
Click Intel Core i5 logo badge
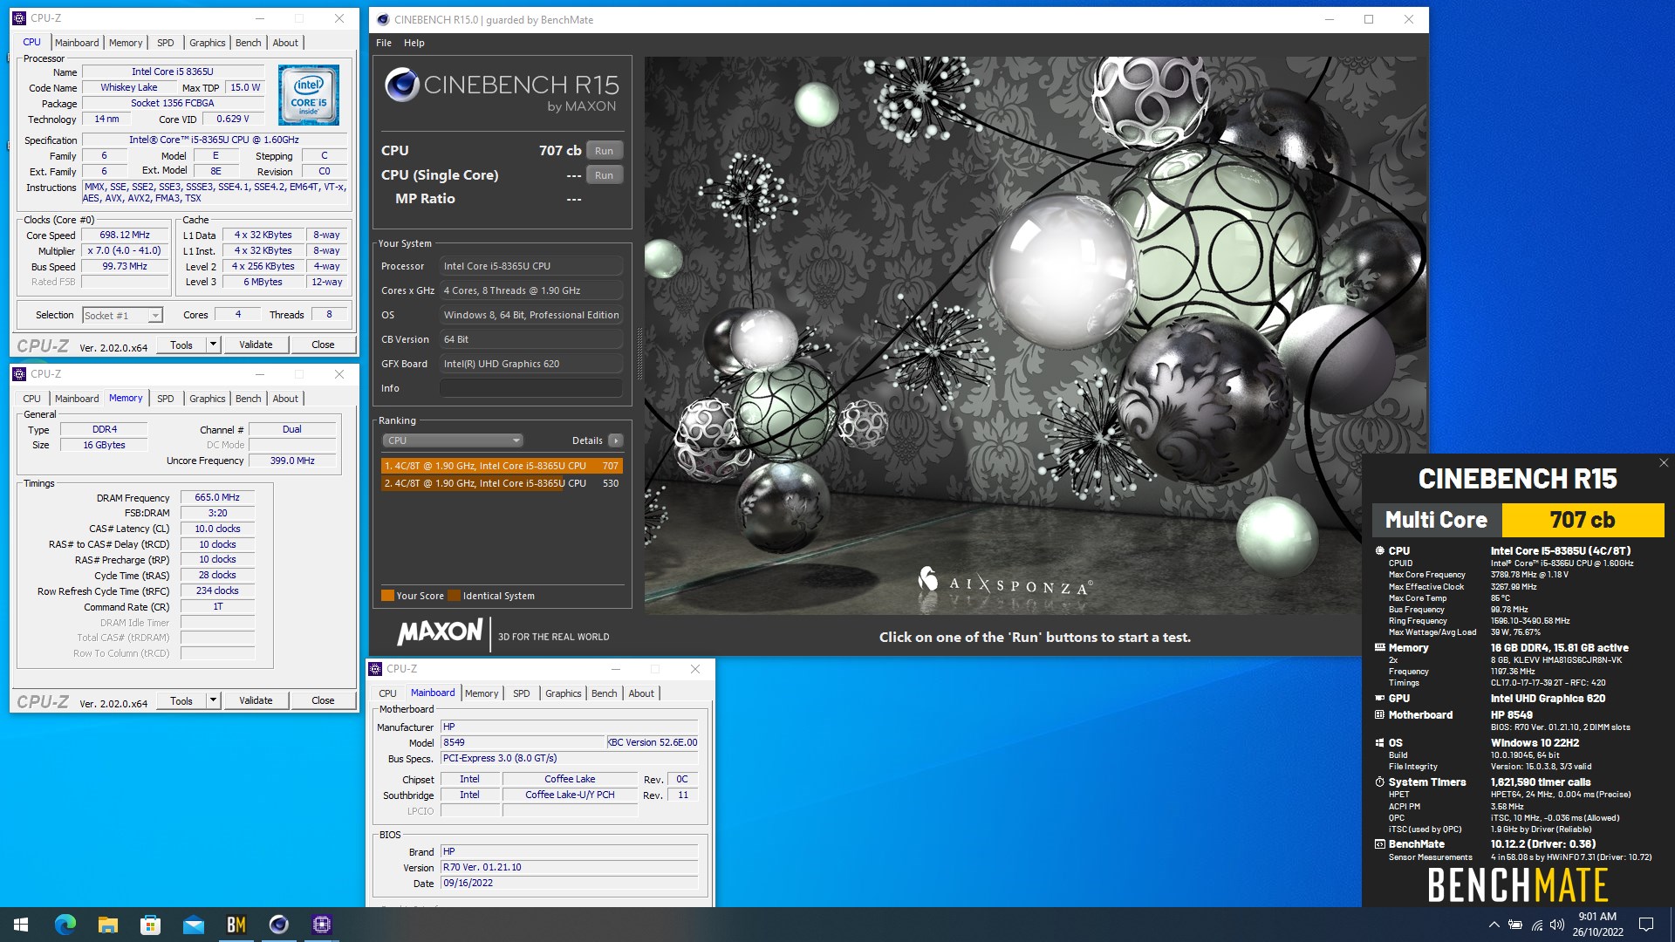click(x=309, y=95)
